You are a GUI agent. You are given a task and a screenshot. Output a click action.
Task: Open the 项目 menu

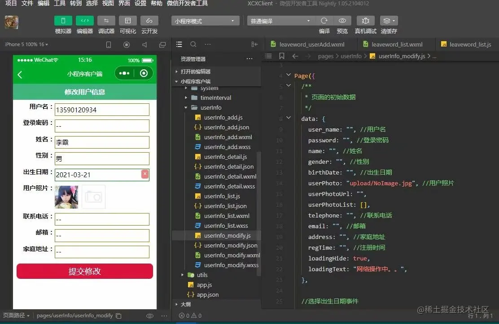[x=11, y=3]
